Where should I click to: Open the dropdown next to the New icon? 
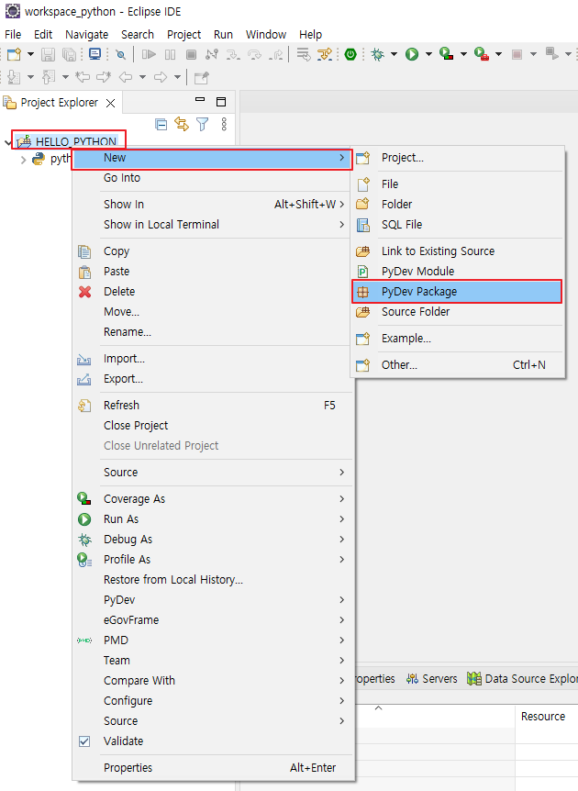(x=30, y=54)
